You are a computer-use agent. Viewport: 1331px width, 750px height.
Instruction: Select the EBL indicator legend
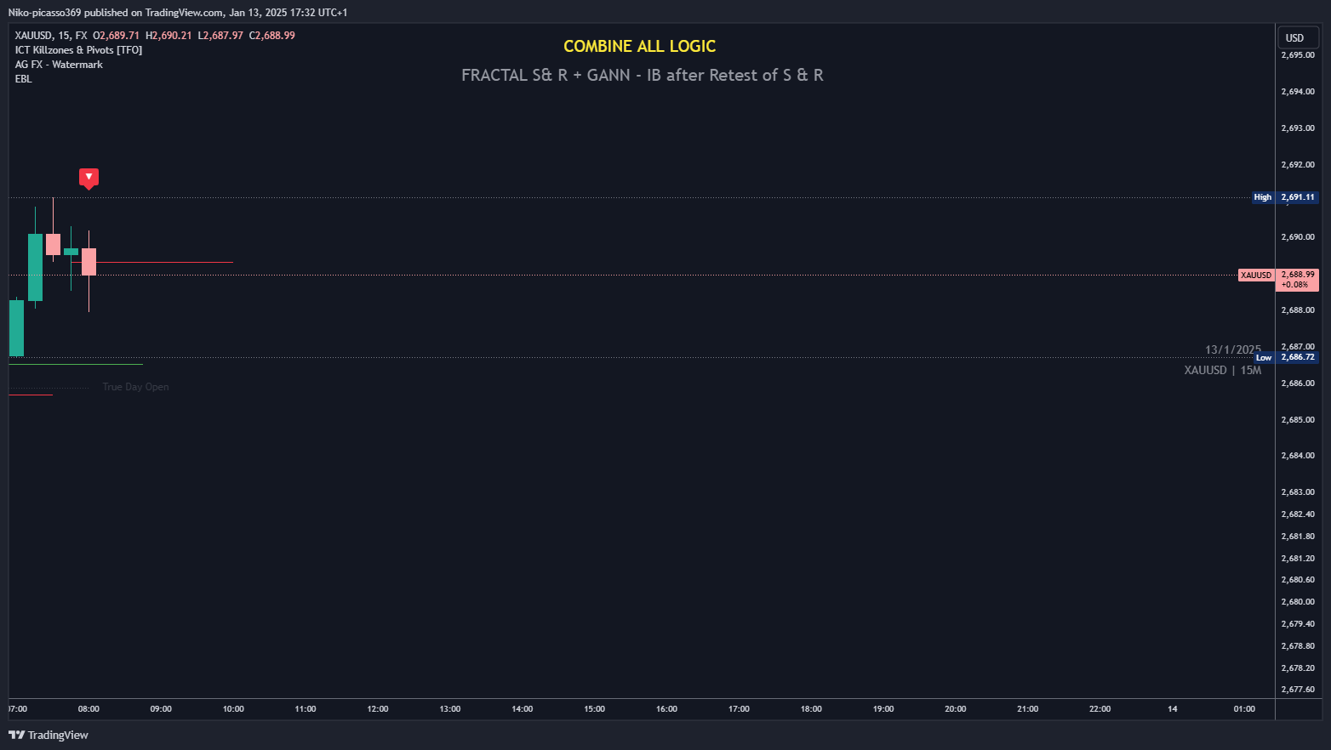[x=23, y=79]
